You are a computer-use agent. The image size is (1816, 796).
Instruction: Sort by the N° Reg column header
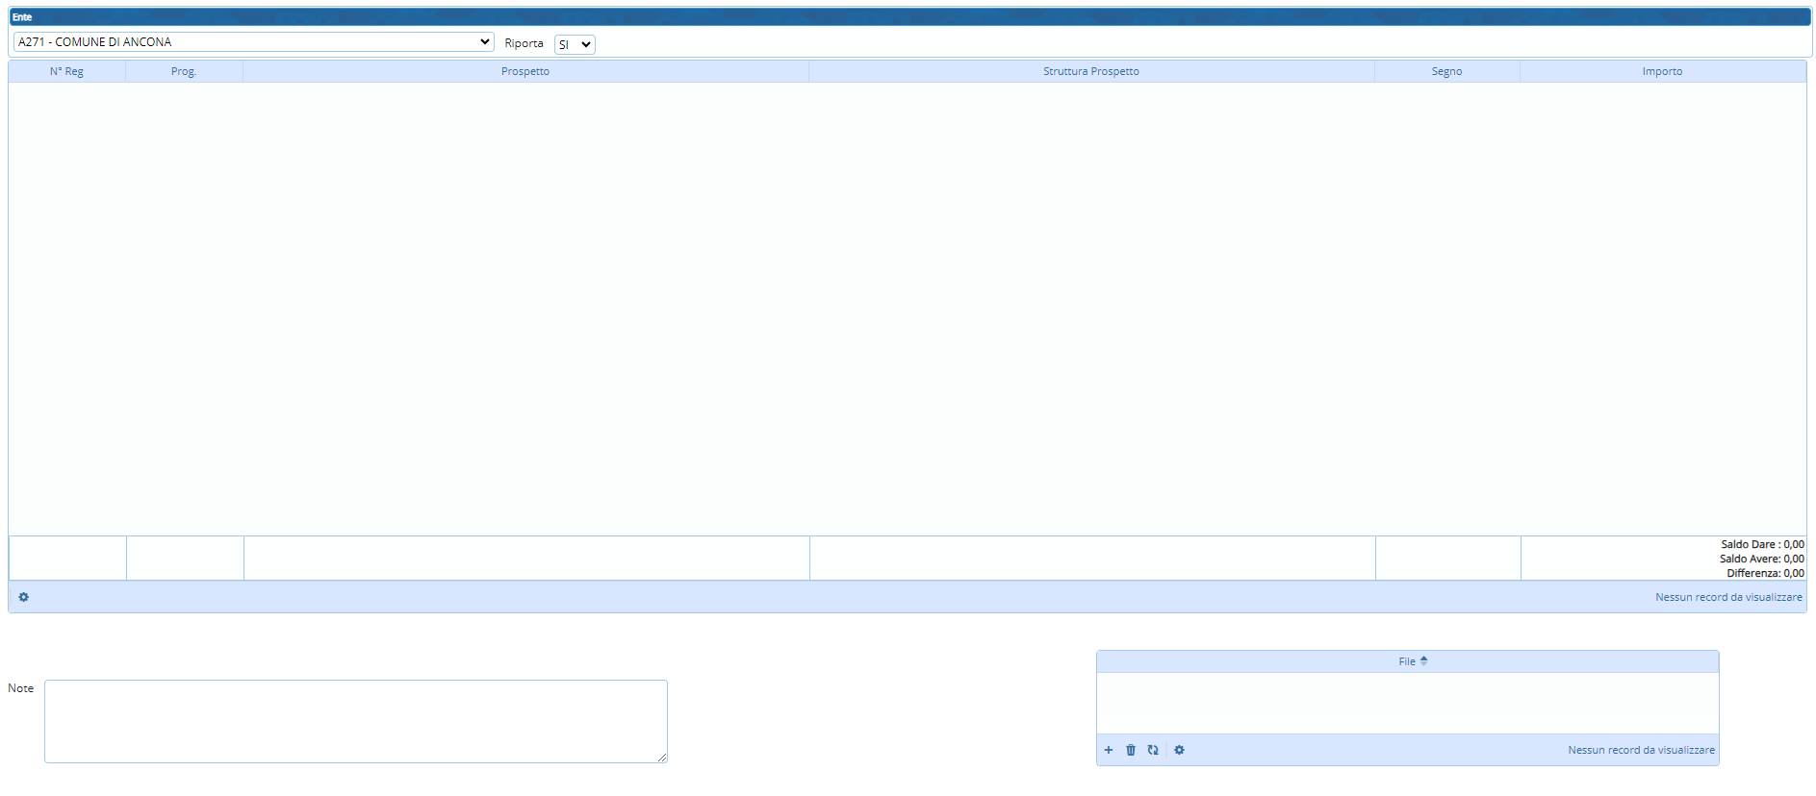pyautogui.click(x=66, y=71)
